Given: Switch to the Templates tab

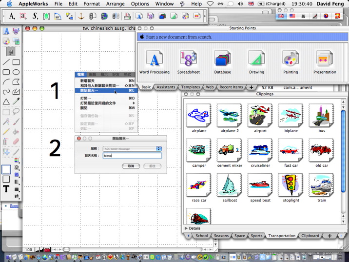Looking at the screenshot, I should (191, 87).
